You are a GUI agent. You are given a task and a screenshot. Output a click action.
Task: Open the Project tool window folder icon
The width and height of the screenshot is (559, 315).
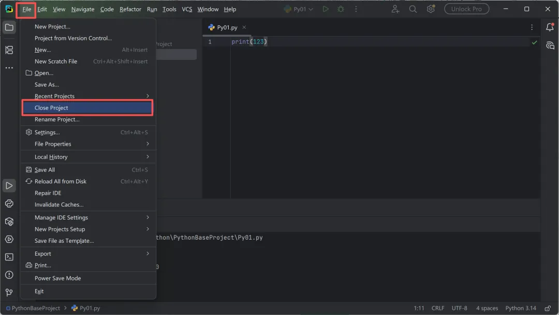tap(9, 27)
